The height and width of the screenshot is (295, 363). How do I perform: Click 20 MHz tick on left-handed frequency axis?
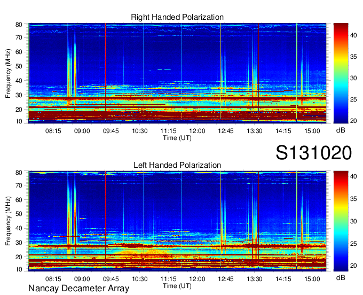(x=19, y=257)
